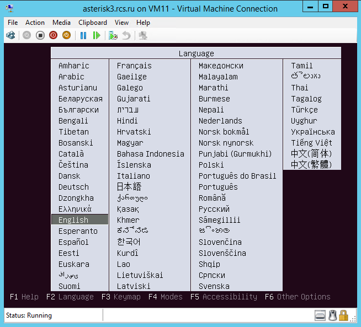Select Русский language

[214, 209]
